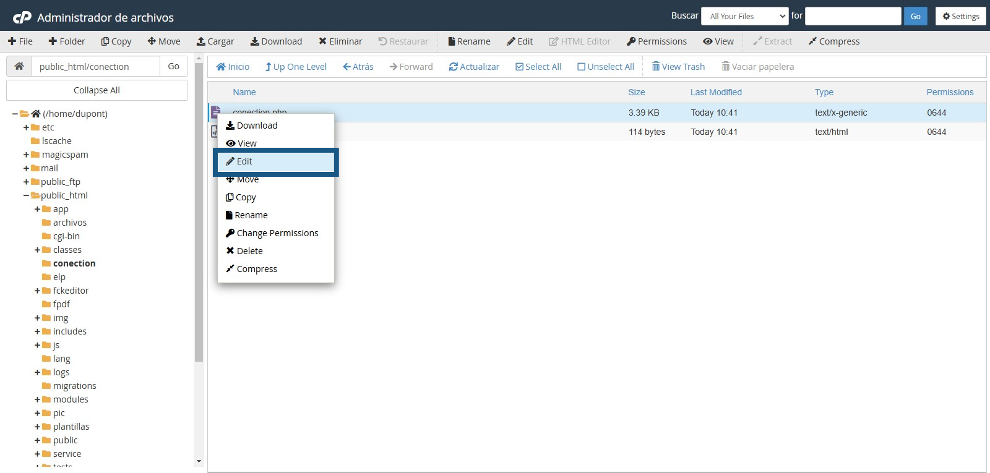The width and height of the screenshot is (990, 473).
Task: Expand the classes folder
Action: [x=37, y=250]
